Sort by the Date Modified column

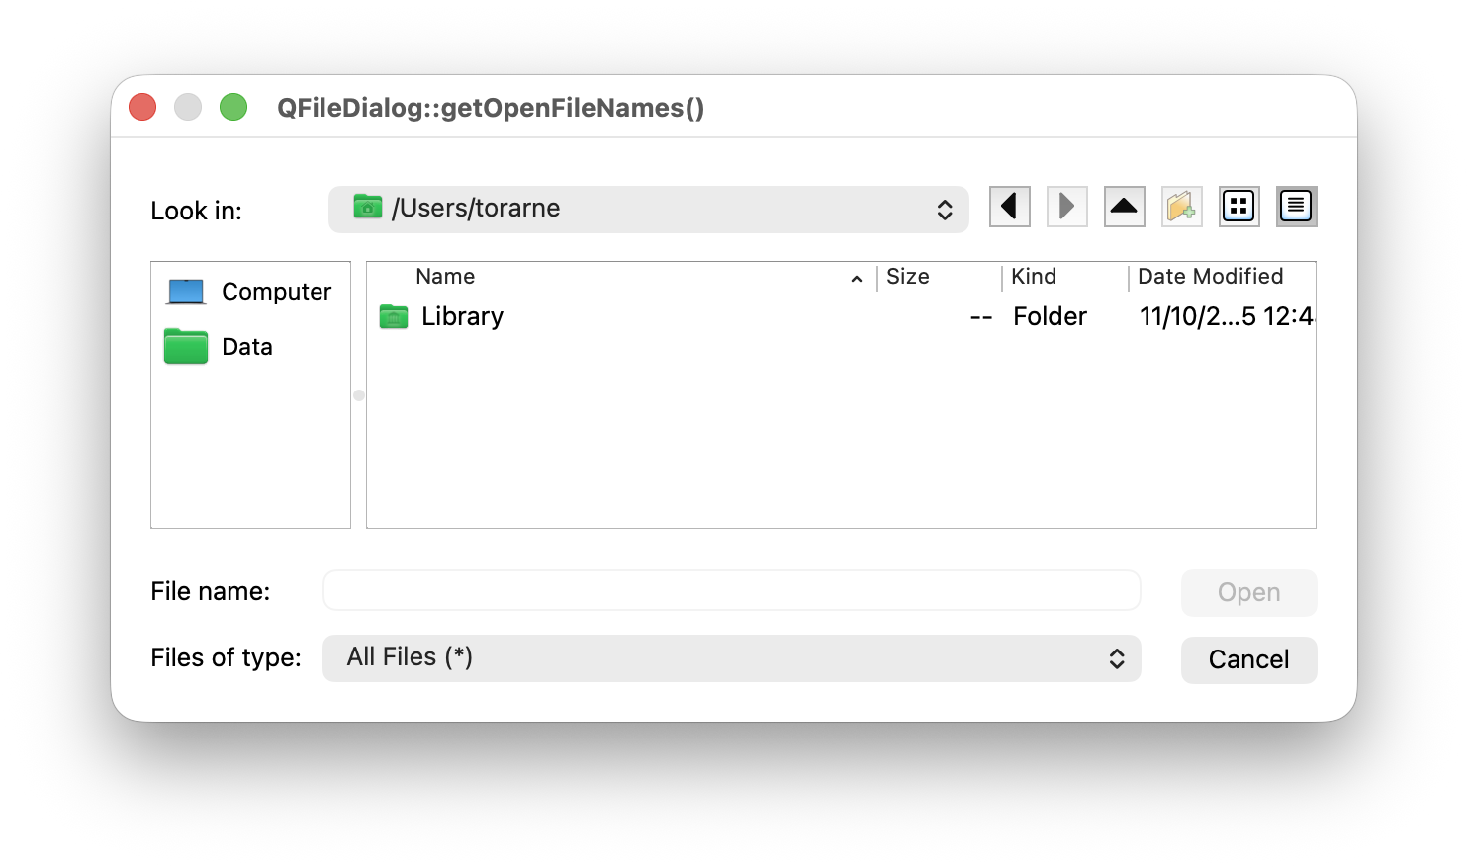point(1210,277)
